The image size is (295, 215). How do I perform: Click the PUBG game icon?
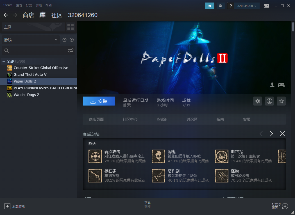9,88
